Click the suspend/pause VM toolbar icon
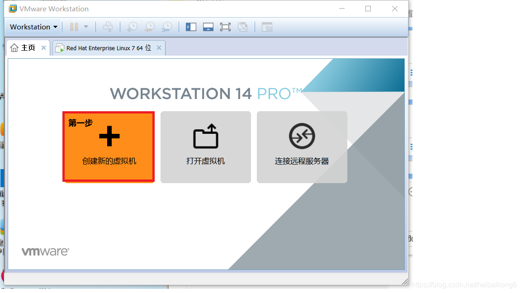 click(x=74, y=27)
